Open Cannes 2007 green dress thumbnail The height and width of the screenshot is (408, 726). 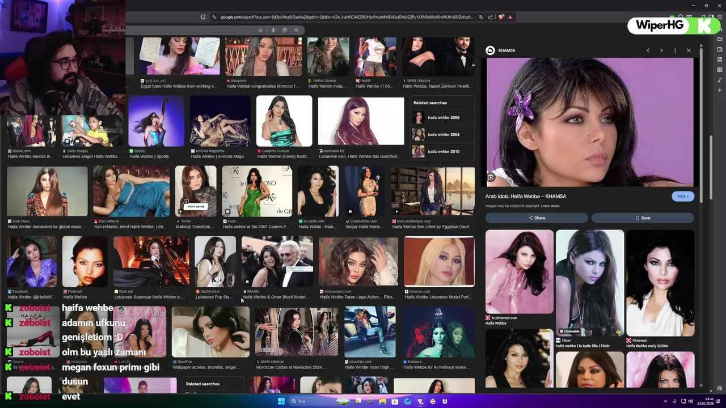coord(257,192)
